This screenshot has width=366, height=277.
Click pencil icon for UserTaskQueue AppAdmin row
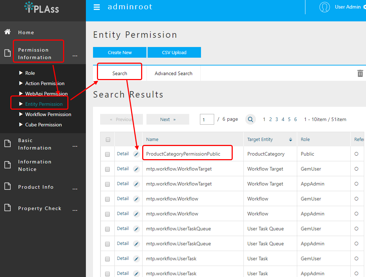click(x=136, y=244)
